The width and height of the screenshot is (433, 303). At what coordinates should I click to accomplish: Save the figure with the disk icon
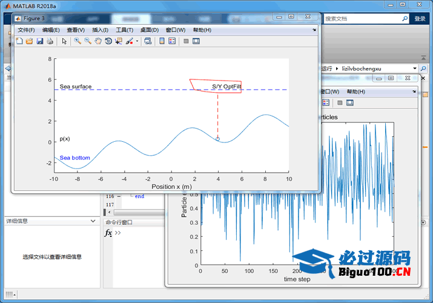(x=39, y=41)
